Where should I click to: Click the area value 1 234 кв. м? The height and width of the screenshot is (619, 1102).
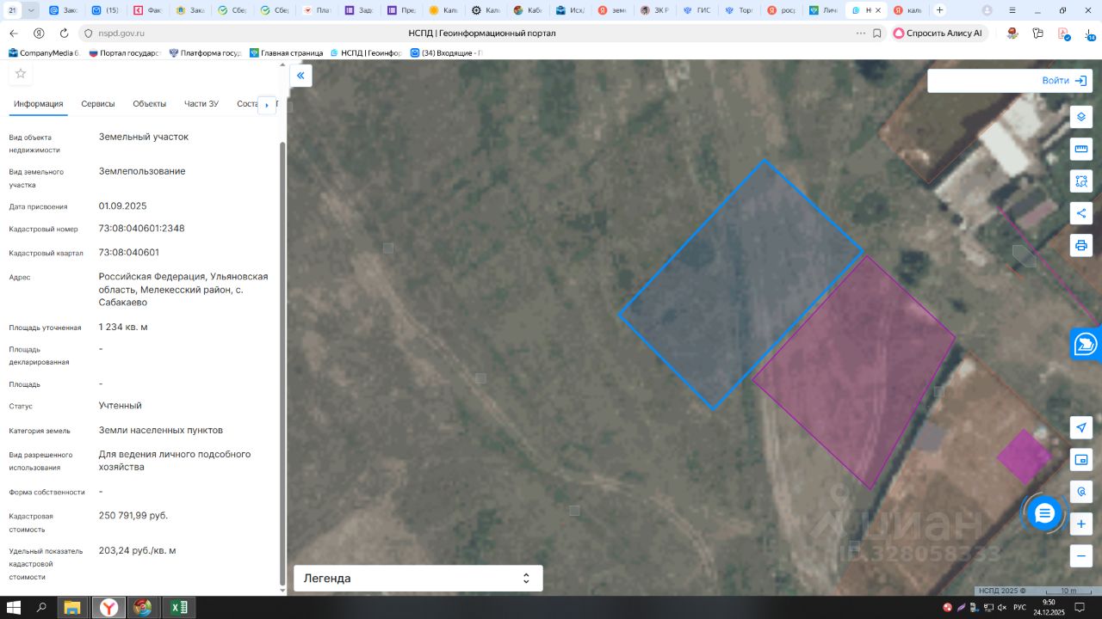(123, 328)
